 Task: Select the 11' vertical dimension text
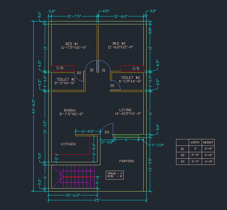(150, 113)
